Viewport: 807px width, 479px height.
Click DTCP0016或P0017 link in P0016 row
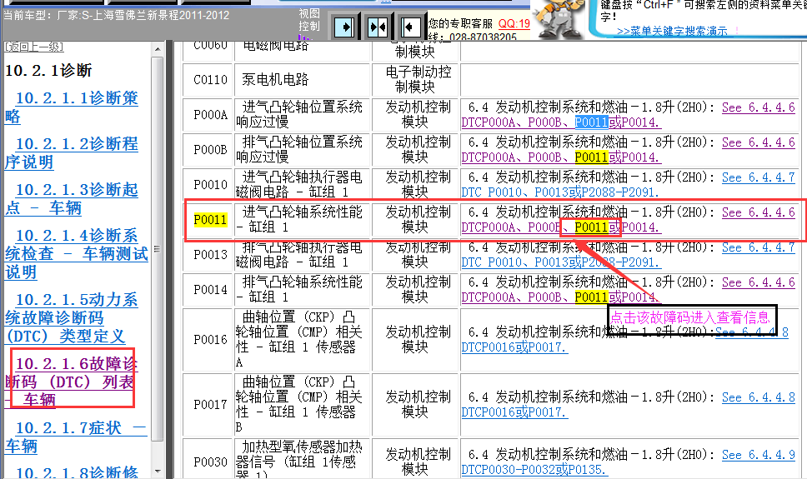[514, 347]
